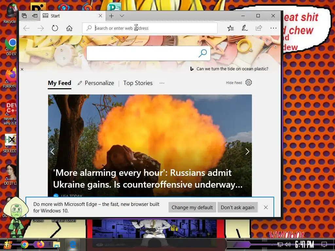
Task: Maximize the Edge window
Action: point(258,16)
